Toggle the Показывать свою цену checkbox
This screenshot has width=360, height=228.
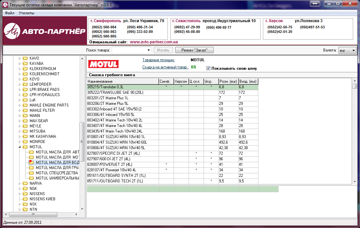(208, 68)
